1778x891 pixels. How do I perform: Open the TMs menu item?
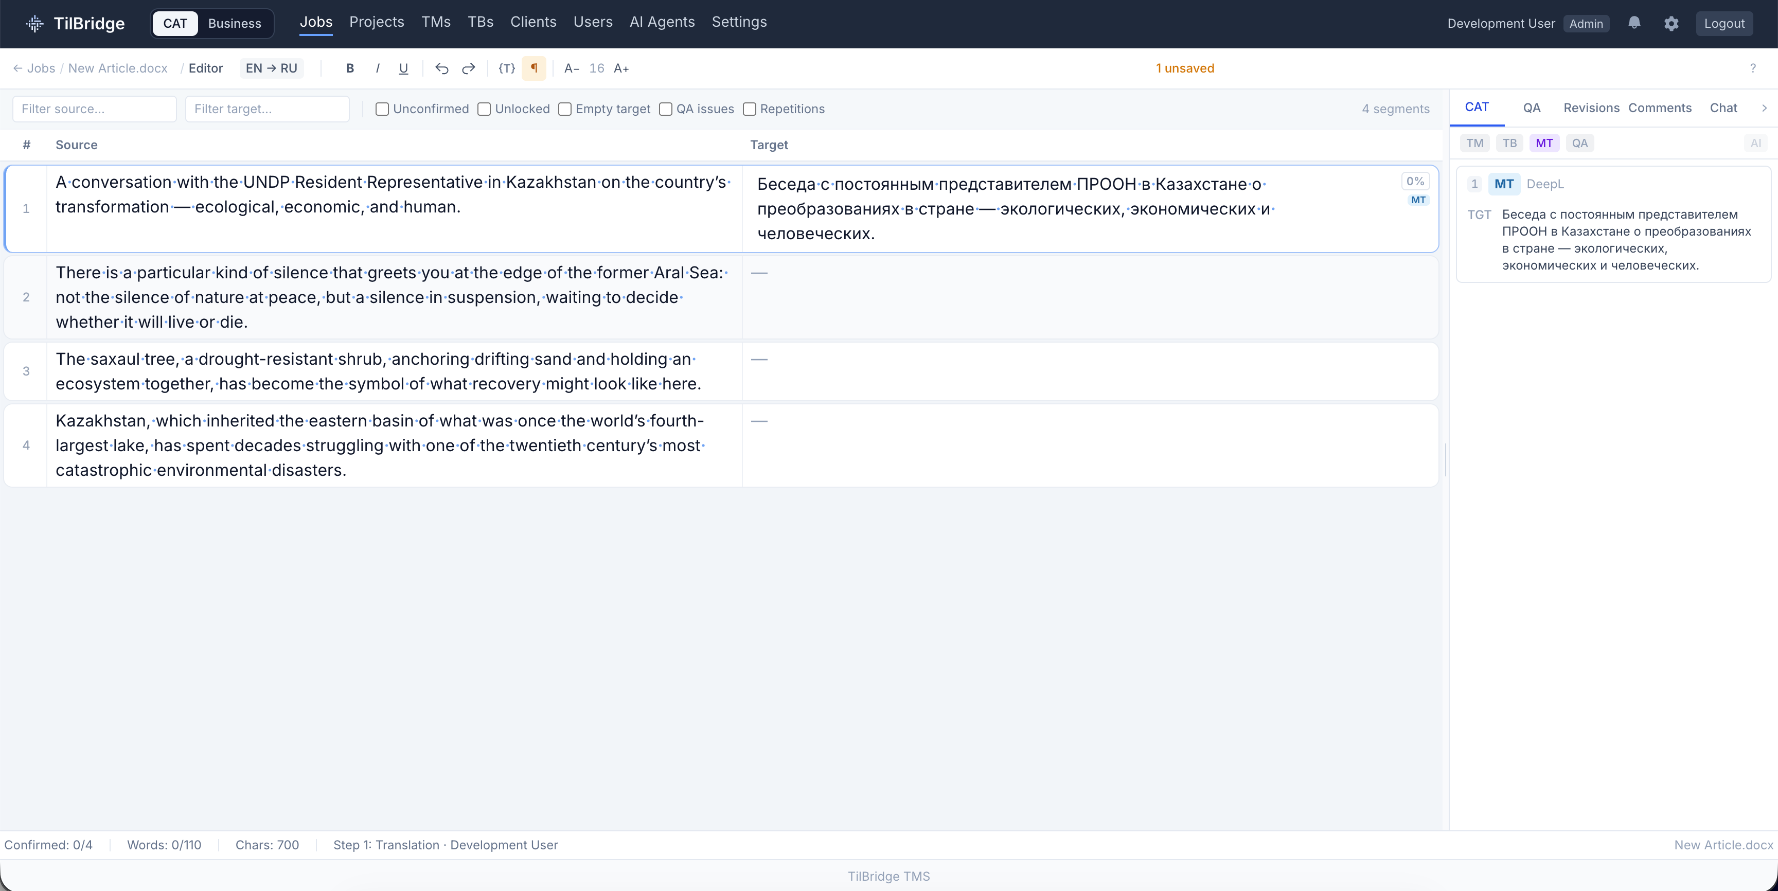click(436, 22)
